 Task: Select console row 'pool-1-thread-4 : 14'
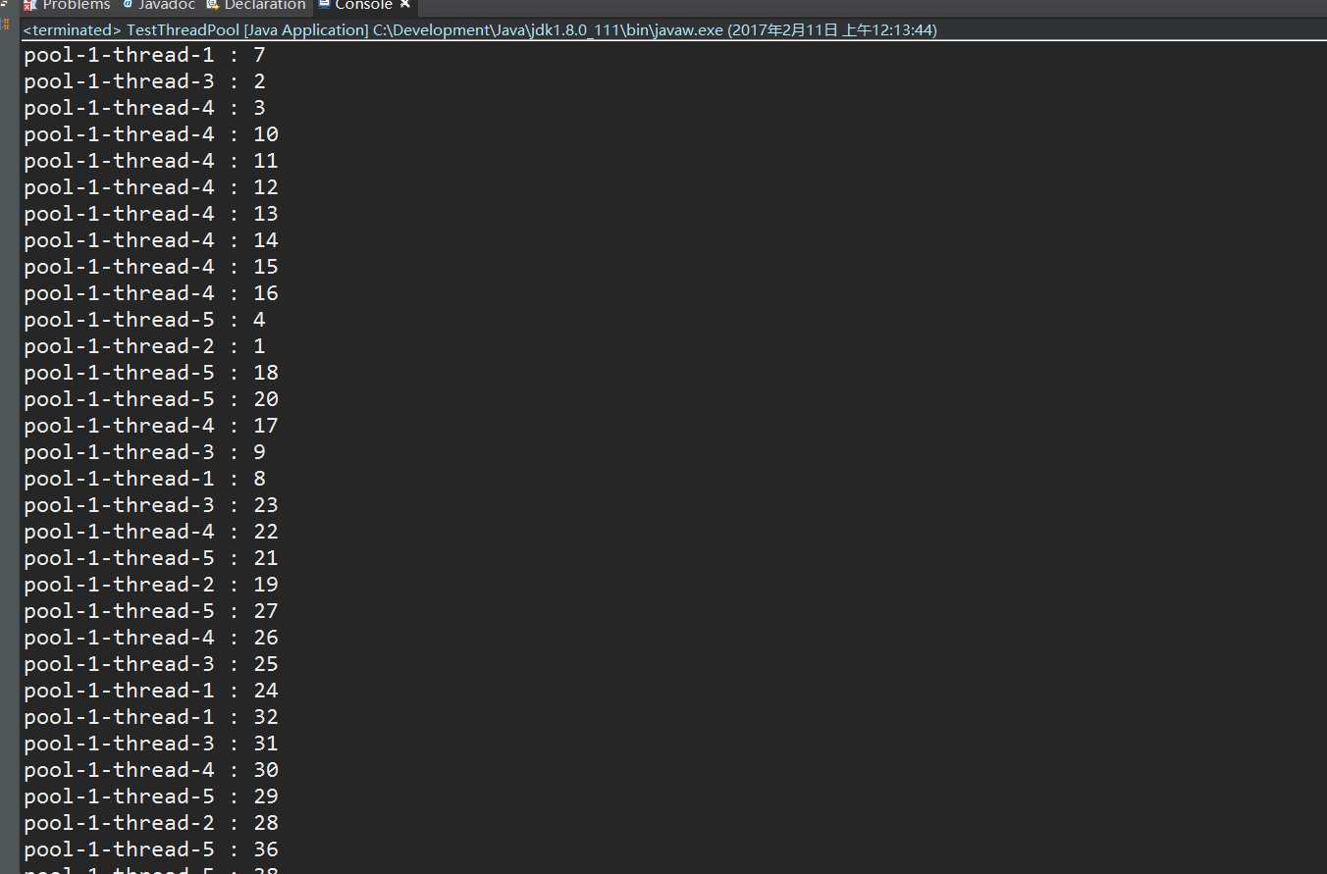pos(151,240)
